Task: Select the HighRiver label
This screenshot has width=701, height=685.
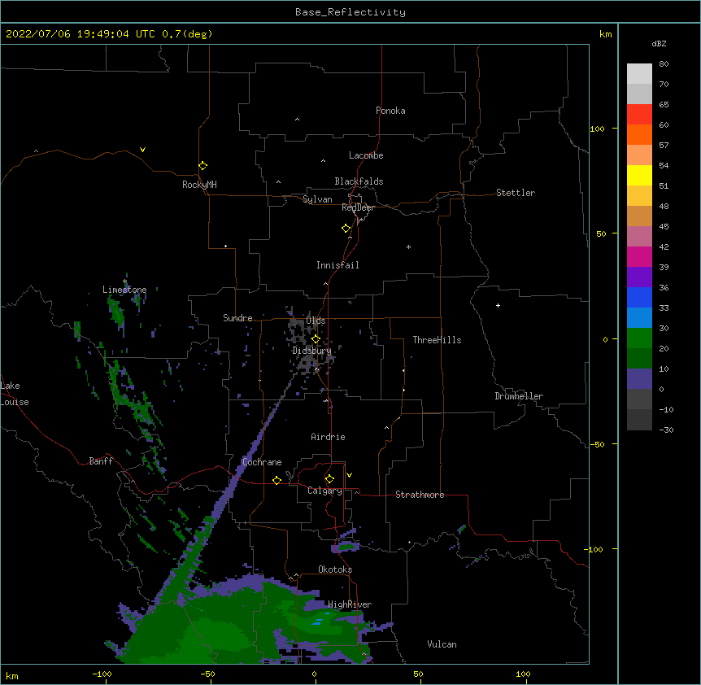Action: click(x=350, y=604)
